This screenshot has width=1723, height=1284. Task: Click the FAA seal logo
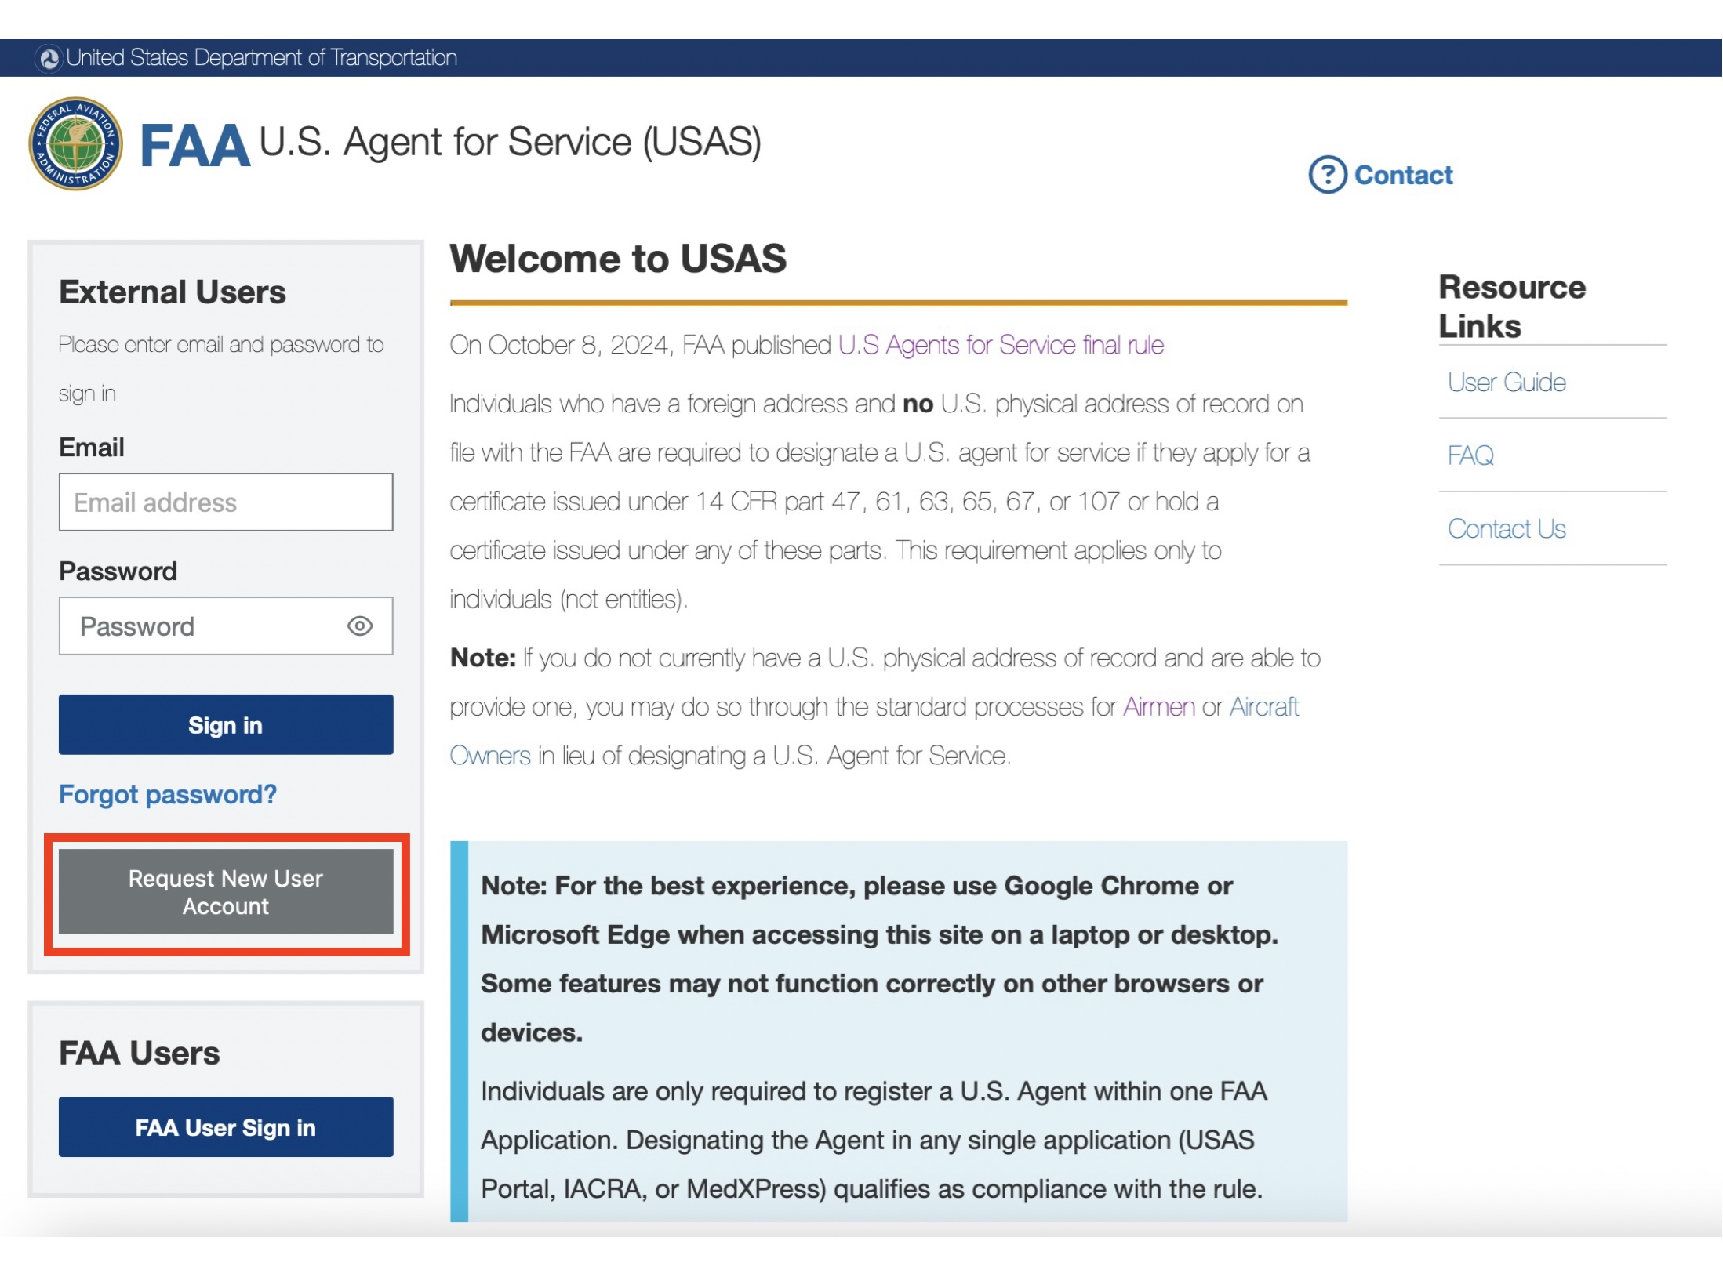pyautogui.click(x=75, y=143)
